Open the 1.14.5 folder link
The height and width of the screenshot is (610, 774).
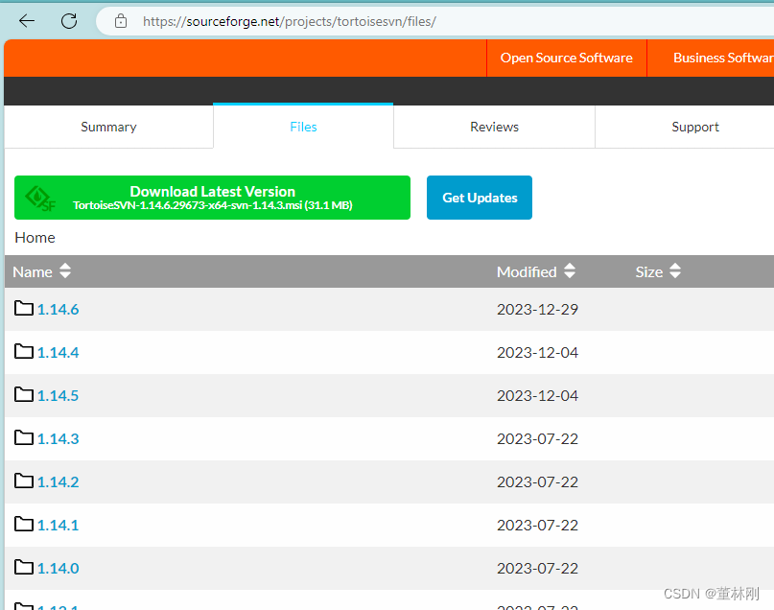point(58,396)
